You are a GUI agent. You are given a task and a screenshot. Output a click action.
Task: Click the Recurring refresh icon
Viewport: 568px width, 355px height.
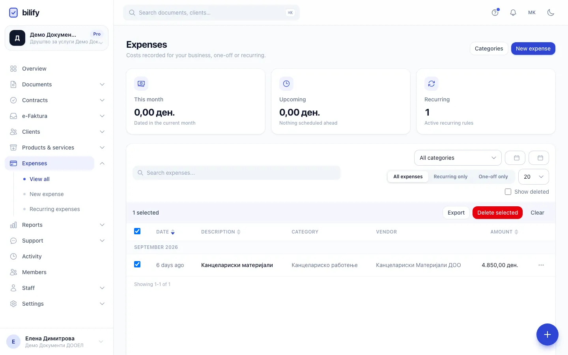point(432,84)
